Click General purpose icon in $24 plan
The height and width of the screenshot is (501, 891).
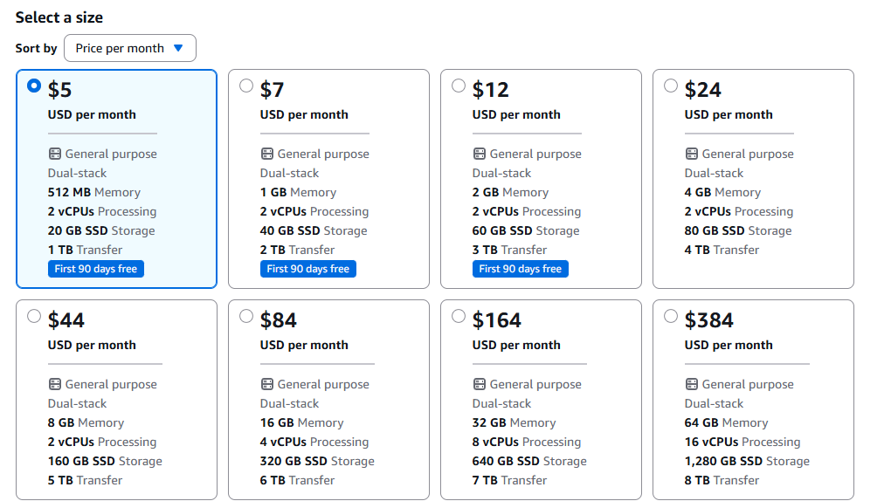tap(691, 154)
